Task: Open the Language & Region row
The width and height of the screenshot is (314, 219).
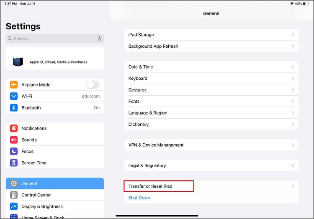Action: point(211,113)
